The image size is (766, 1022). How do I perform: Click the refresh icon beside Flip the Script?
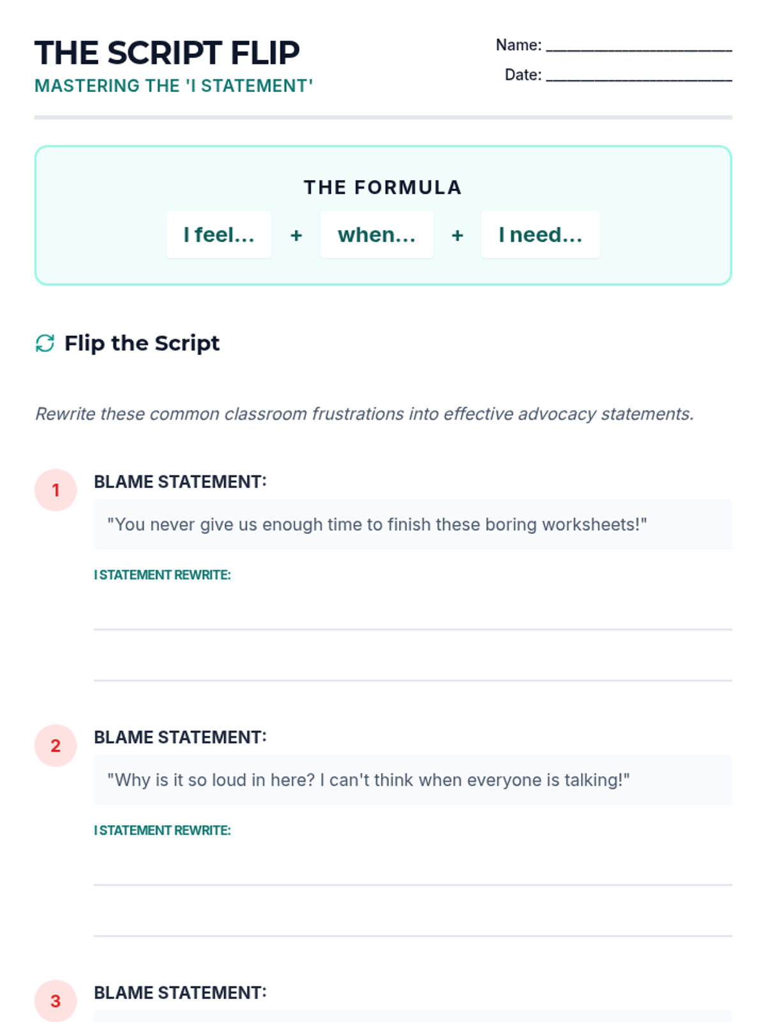coord(45,343)
